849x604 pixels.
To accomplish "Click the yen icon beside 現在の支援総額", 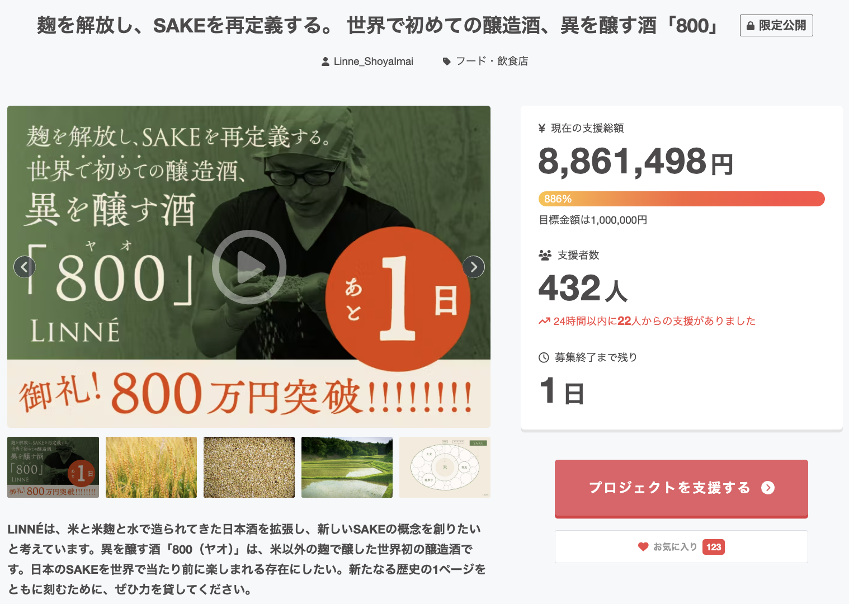I will pos(541,128).
